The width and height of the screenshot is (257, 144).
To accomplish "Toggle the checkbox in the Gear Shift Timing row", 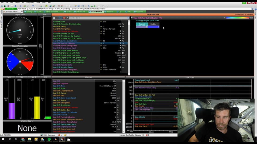I will [x=120, y=26].
